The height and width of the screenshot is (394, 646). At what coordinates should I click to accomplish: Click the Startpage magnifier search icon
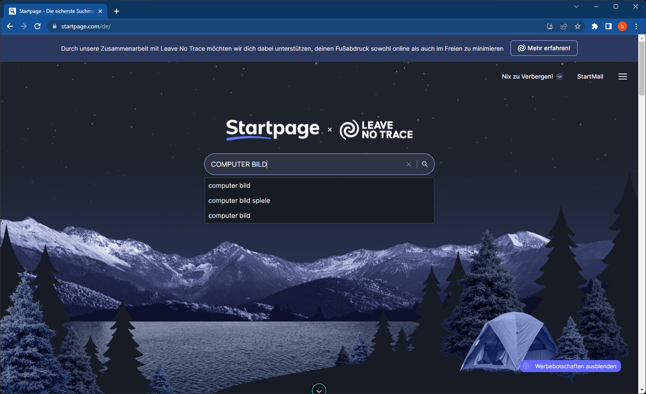pos(425,164)
